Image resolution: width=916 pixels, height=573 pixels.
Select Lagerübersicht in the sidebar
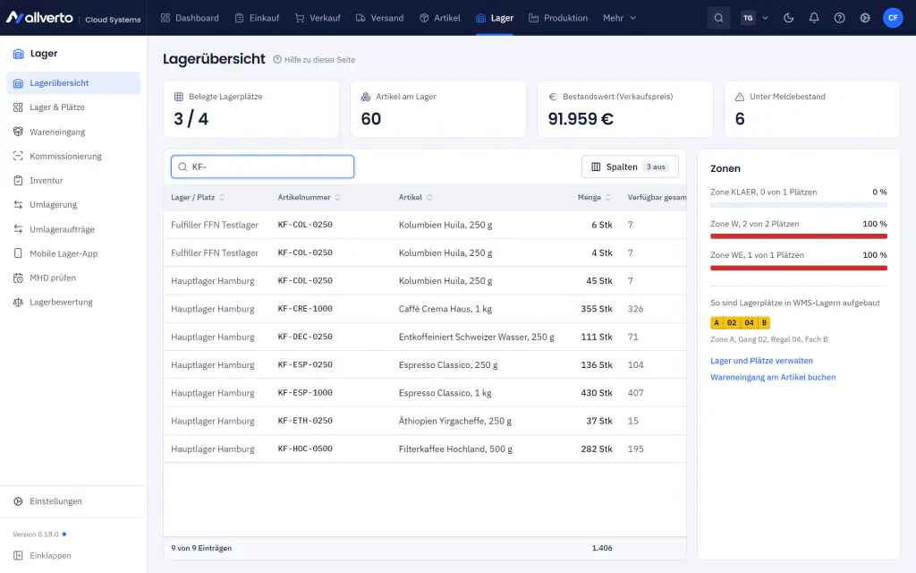tap(73, 83)
